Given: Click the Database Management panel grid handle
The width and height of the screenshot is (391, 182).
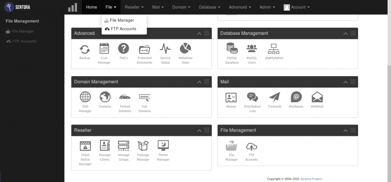Looking at the screenshot, I should tap(353, 33).
